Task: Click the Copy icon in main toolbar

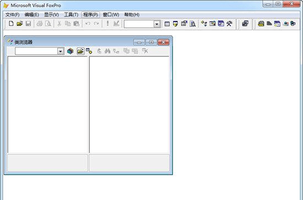Action: (x=68, y=24)
